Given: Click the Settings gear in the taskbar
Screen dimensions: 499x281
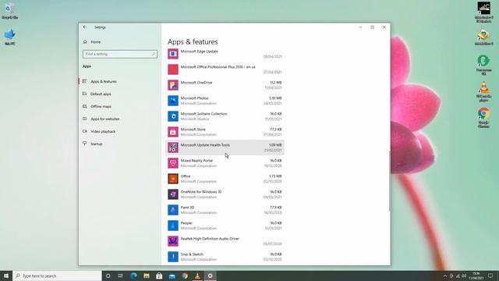Looking at the screenshot, I should (x=210, y=276).
